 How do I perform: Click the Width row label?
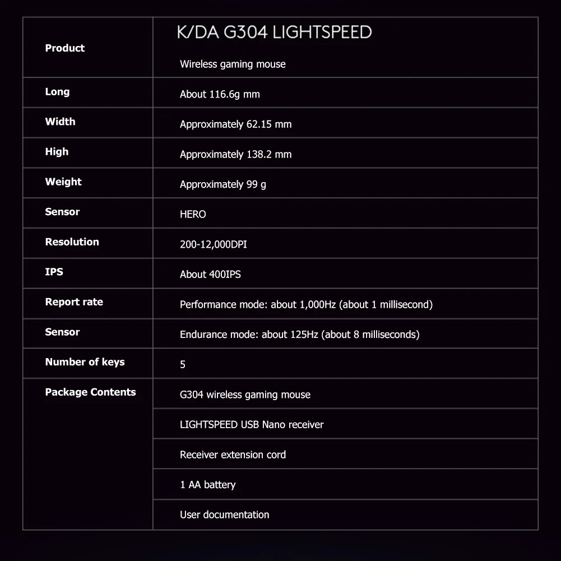[60, 122]
